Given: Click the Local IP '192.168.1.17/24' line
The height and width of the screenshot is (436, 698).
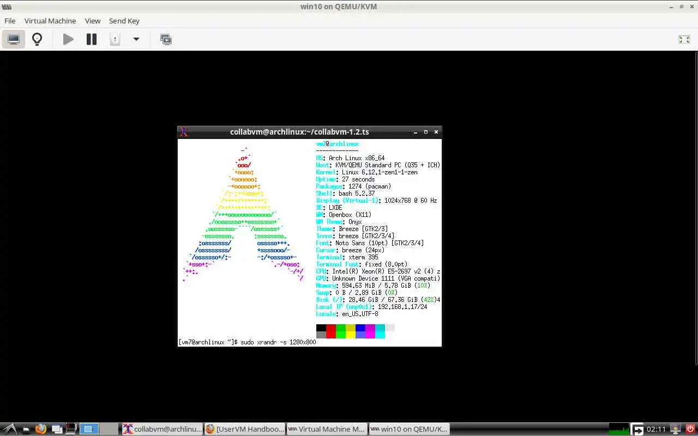Looking at the screenshot, I should 371,307.
